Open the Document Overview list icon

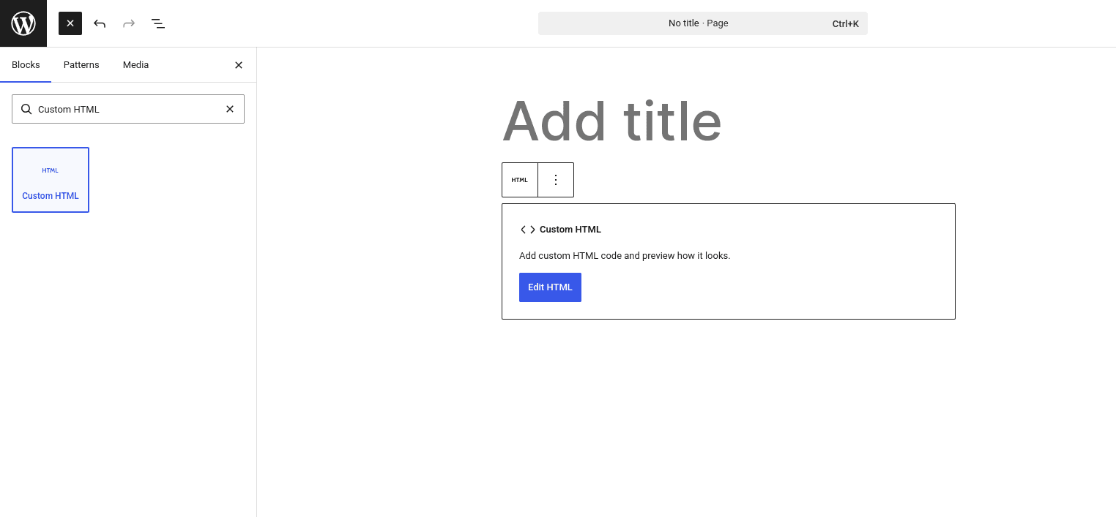158,23
